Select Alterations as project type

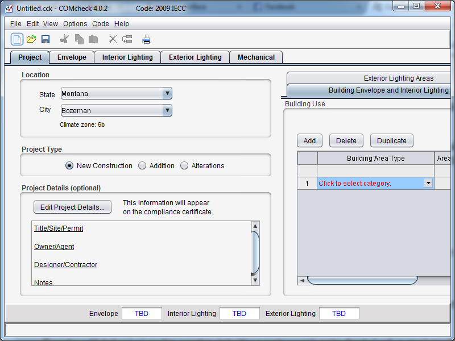click(x=184, y=165)
